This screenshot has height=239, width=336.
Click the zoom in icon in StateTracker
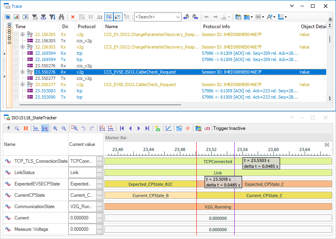tap(55, 128)
